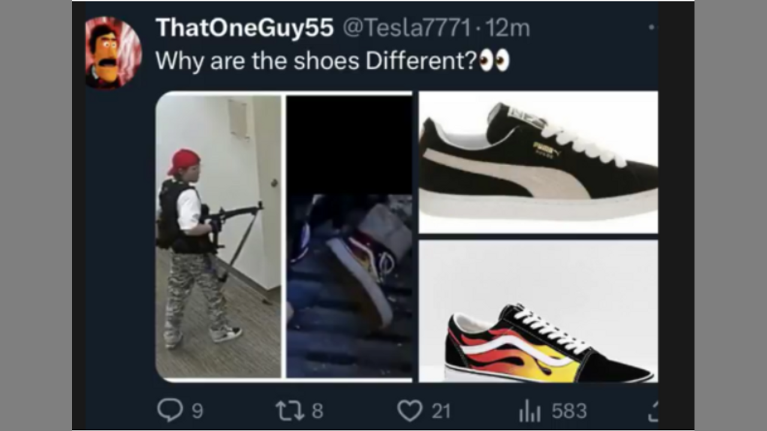Click the "Why are the shoes Different?" text
The height and width of the screenshot is (431, 767).
point(316,61)
